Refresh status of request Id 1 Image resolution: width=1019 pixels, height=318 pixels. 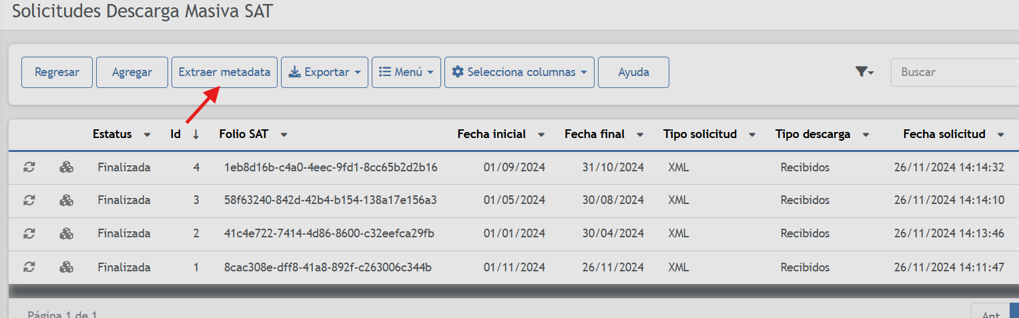29,267
